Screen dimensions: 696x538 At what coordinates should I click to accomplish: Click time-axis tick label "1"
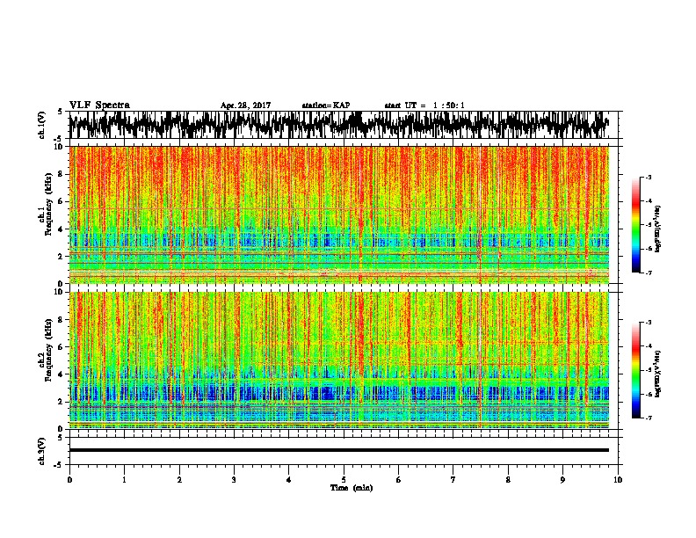pos(124,480)
